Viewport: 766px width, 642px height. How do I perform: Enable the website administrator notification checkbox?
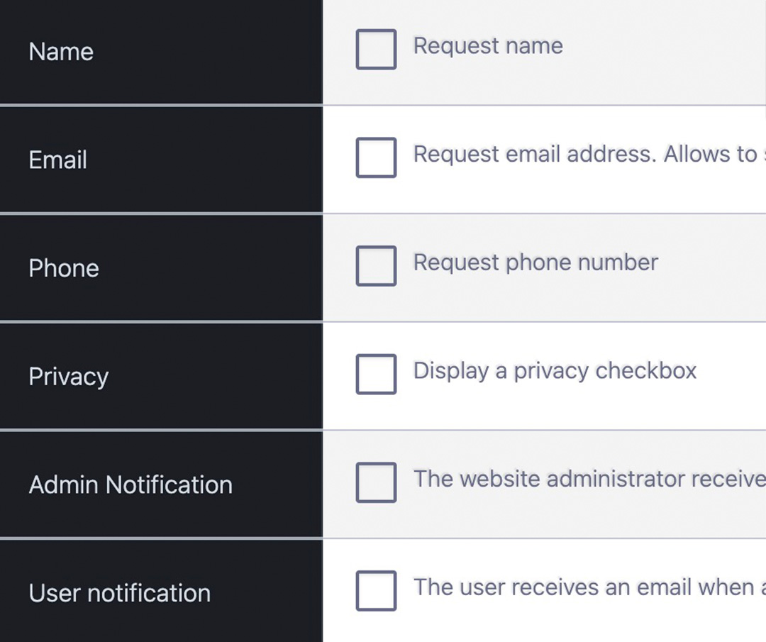376,482
